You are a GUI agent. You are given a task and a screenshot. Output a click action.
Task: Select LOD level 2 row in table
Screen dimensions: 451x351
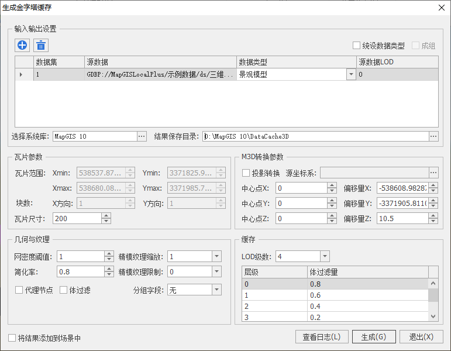[x=275, y=306]
